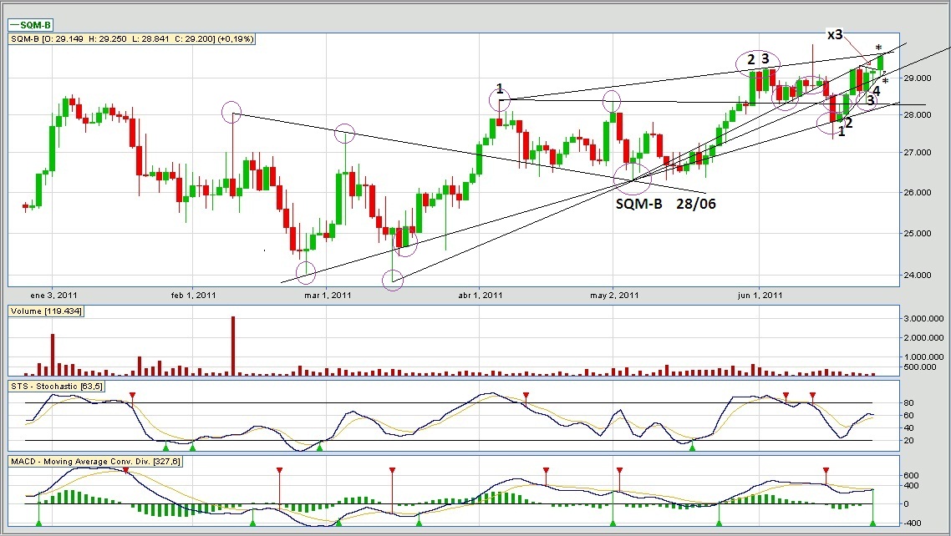Click the 'jun 1, 2011' date label
This screenshot has height=536, width=951.
coord(760,296)
